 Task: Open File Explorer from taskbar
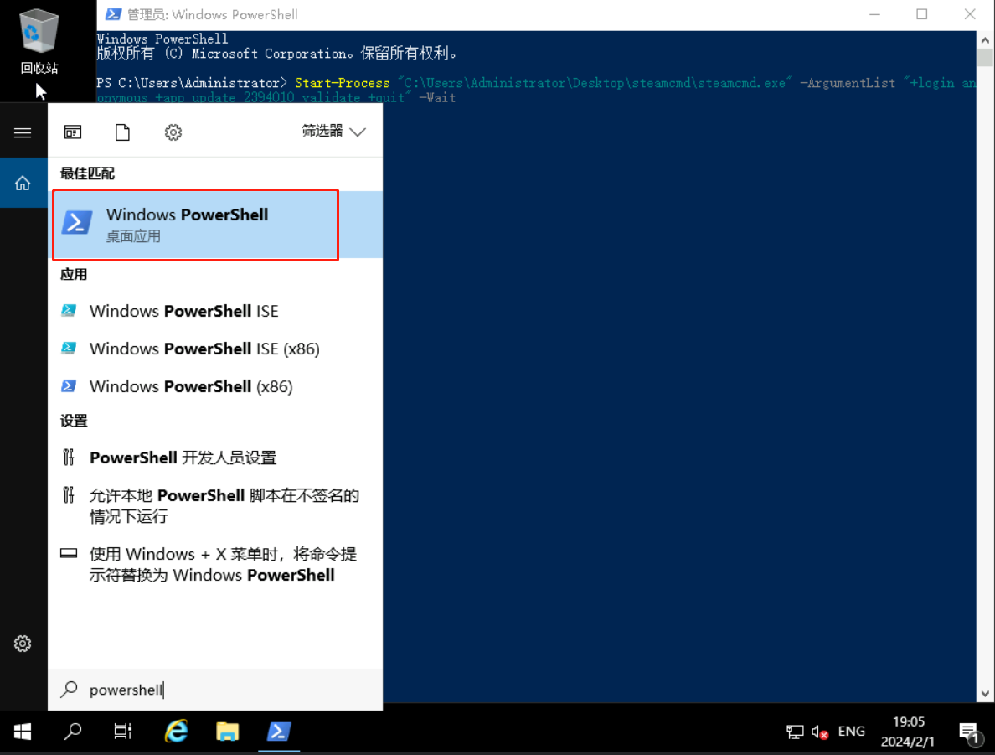(x=227, y=732)
